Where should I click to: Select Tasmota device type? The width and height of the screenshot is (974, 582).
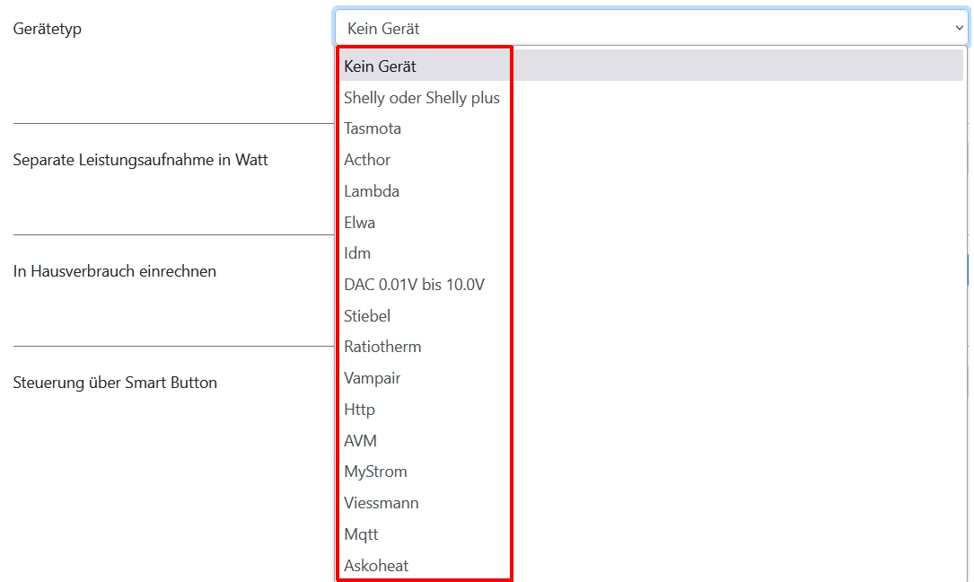point(651,128)
